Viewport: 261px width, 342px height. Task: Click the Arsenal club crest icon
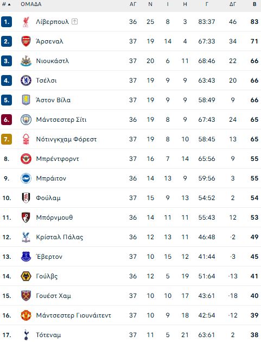(x=26, y=41)
